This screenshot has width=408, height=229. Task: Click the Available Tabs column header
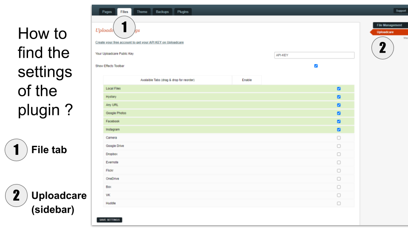point(167,80)
